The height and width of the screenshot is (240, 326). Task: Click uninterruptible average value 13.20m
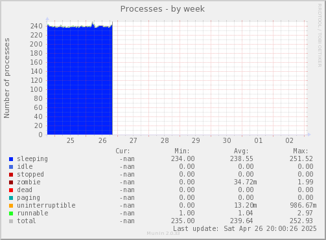[x=246, y=206]
